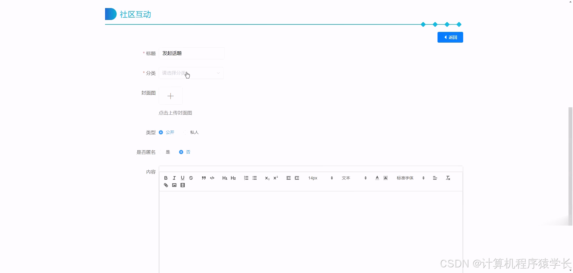Toggle underline formatting in editor toolbar
Image resolution: width=573 pixels, height=273 pixels.
(183, 178)
